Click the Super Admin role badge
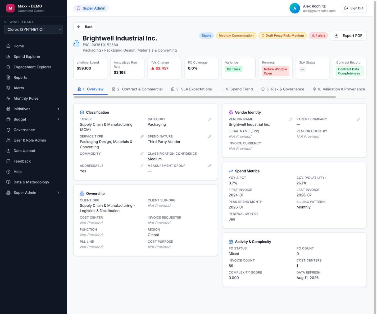The height and width of the screenshot is (314, 377). click(91, 8)
